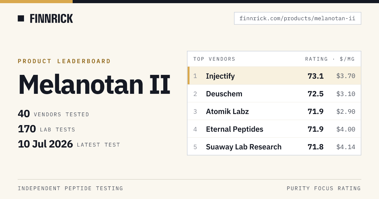Click Suaway Lab Research's $4.14 price

pos(346,147)
